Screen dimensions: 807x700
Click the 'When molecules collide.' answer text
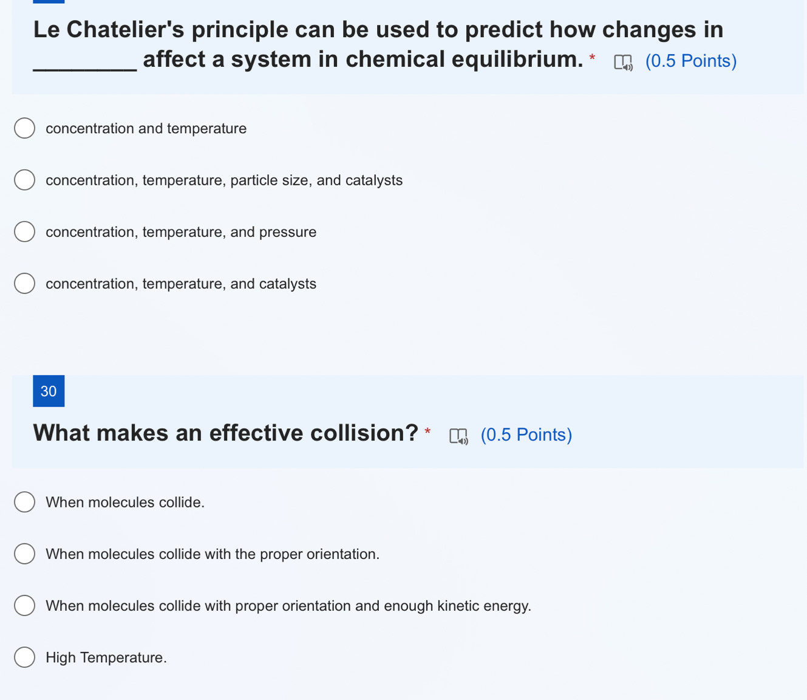pos(125,503)
